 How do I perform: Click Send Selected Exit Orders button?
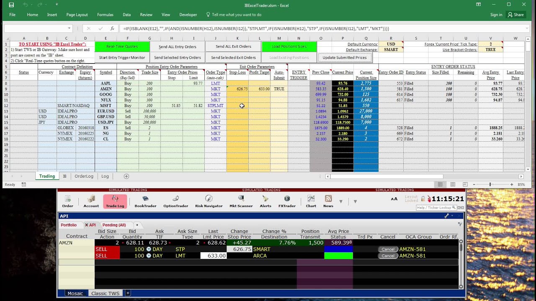click(x=233, y=58)
